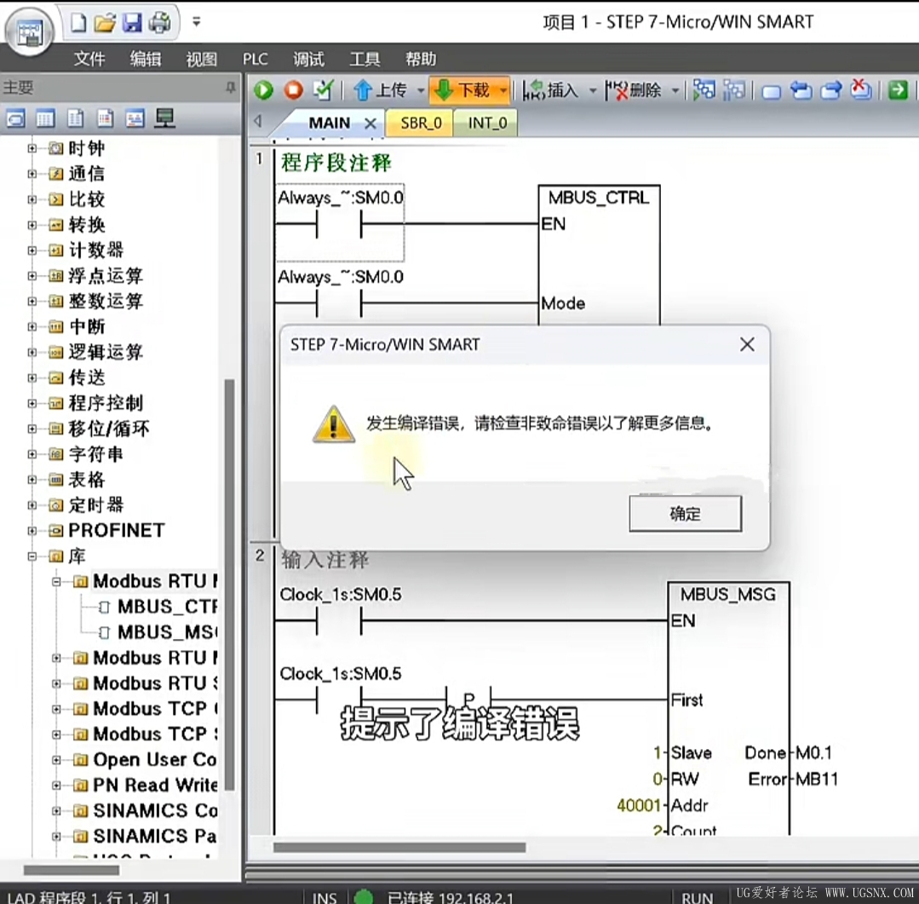Expand the Open User Co library node
The height and width of the screenshot is (904, 919).
(56, 760)
